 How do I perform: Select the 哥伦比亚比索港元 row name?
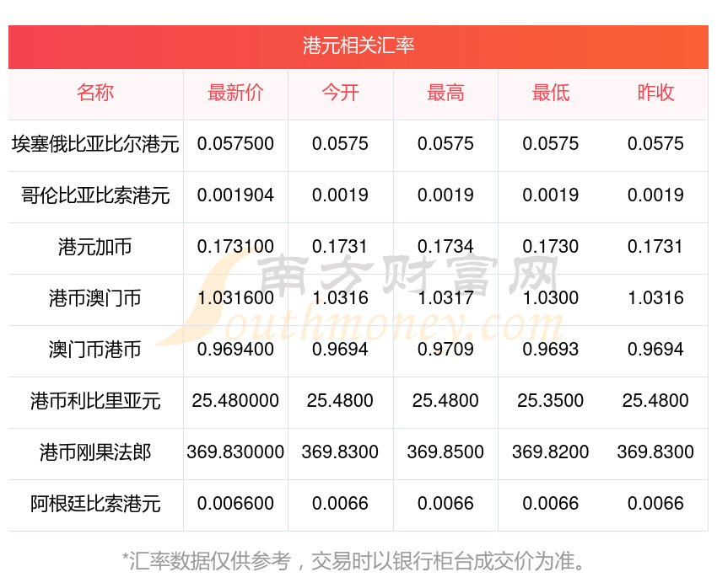95,195
